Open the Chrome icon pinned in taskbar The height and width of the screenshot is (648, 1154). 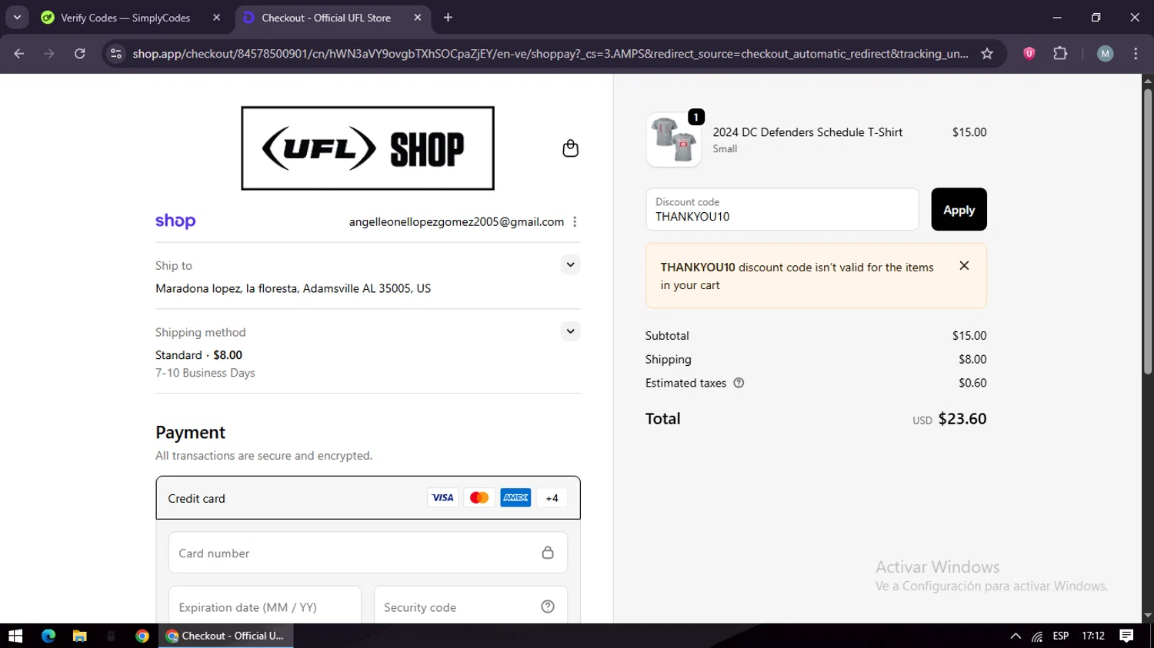[x=142, y=636]
